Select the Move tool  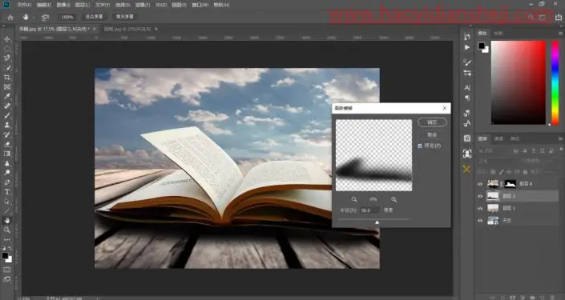[x=7, y=39]
